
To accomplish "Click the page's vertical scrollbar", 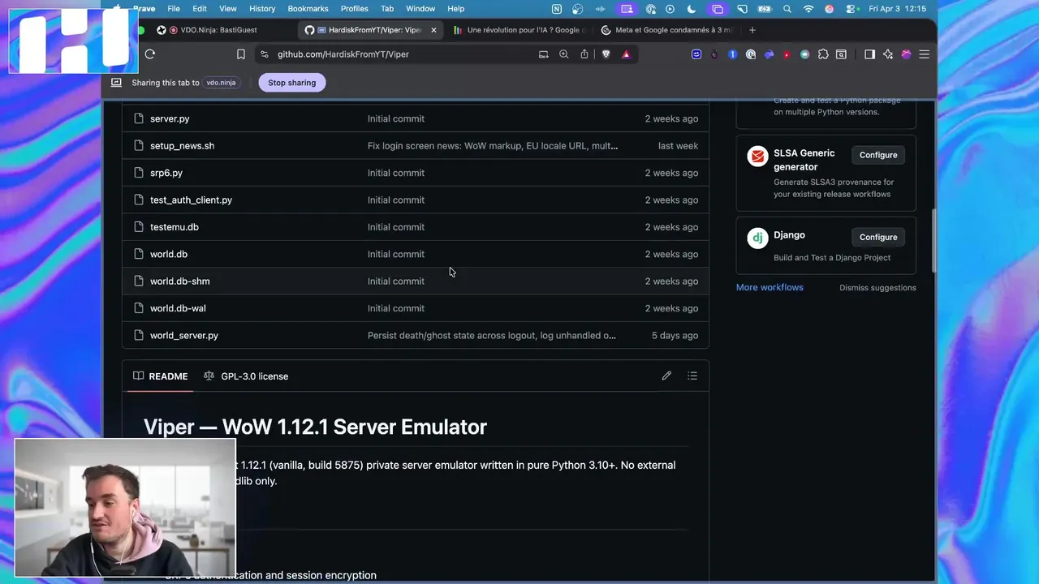I will coord(933,241).
